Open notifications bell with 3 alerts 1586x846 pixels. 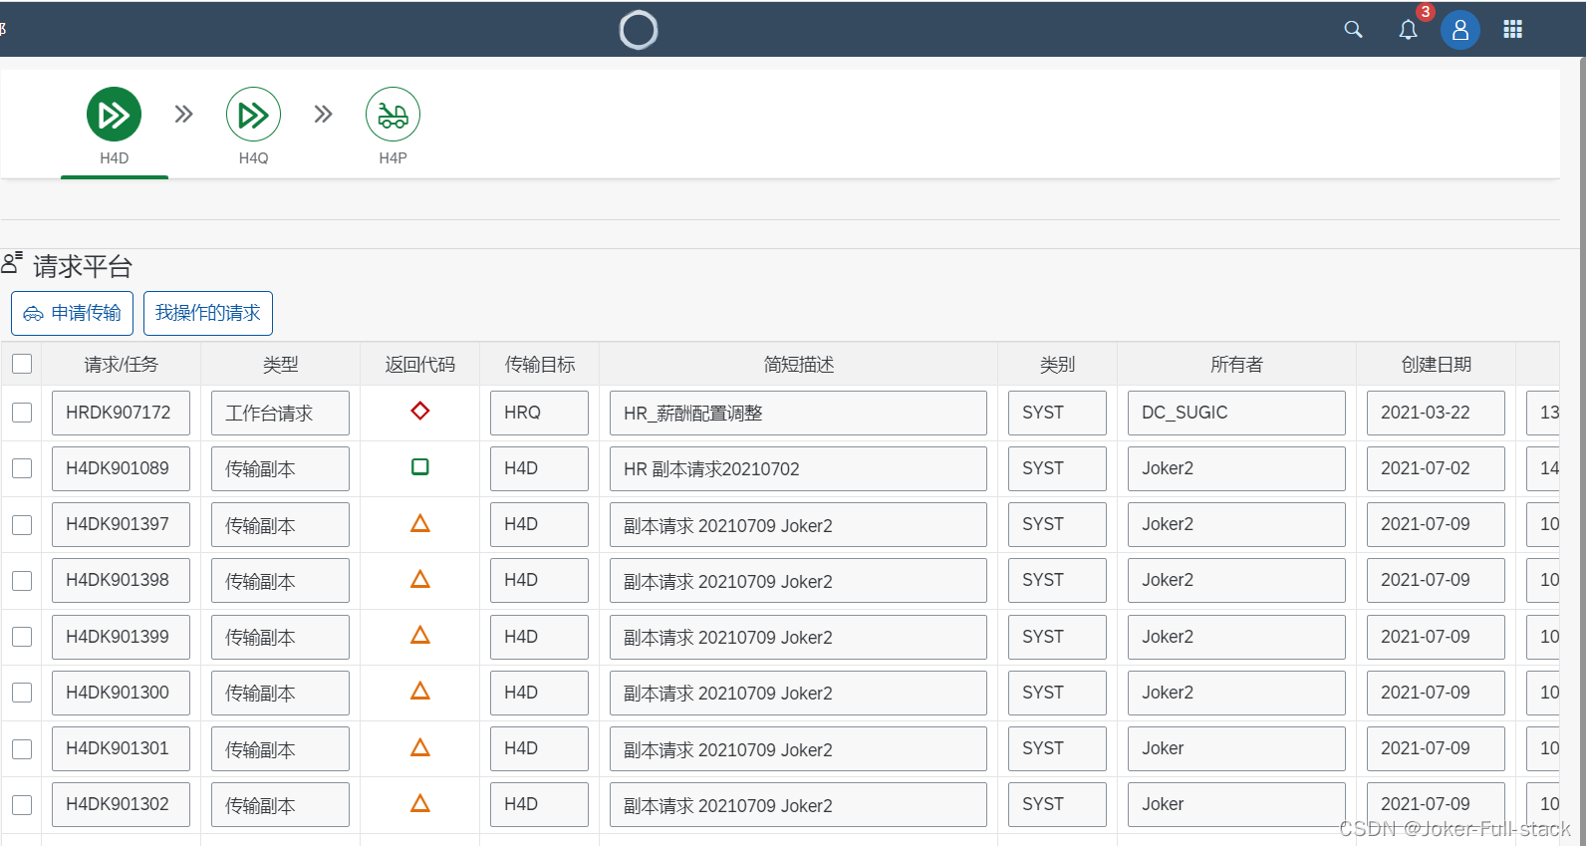click(x=1408, y=30)
